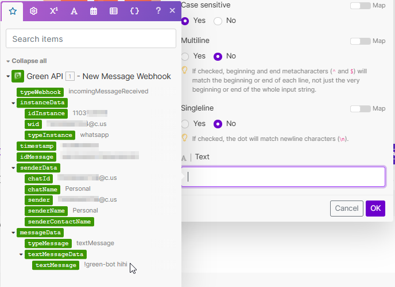395x287 pixels.
Task: Select Yes for Singleline
Action: click(185, 124)
